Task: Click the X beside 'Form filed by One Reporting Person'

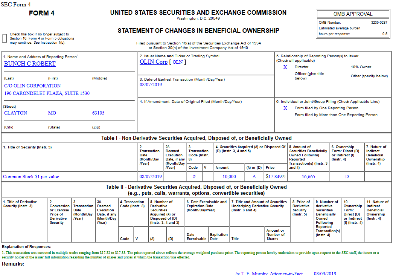Action: coord(285,108)
